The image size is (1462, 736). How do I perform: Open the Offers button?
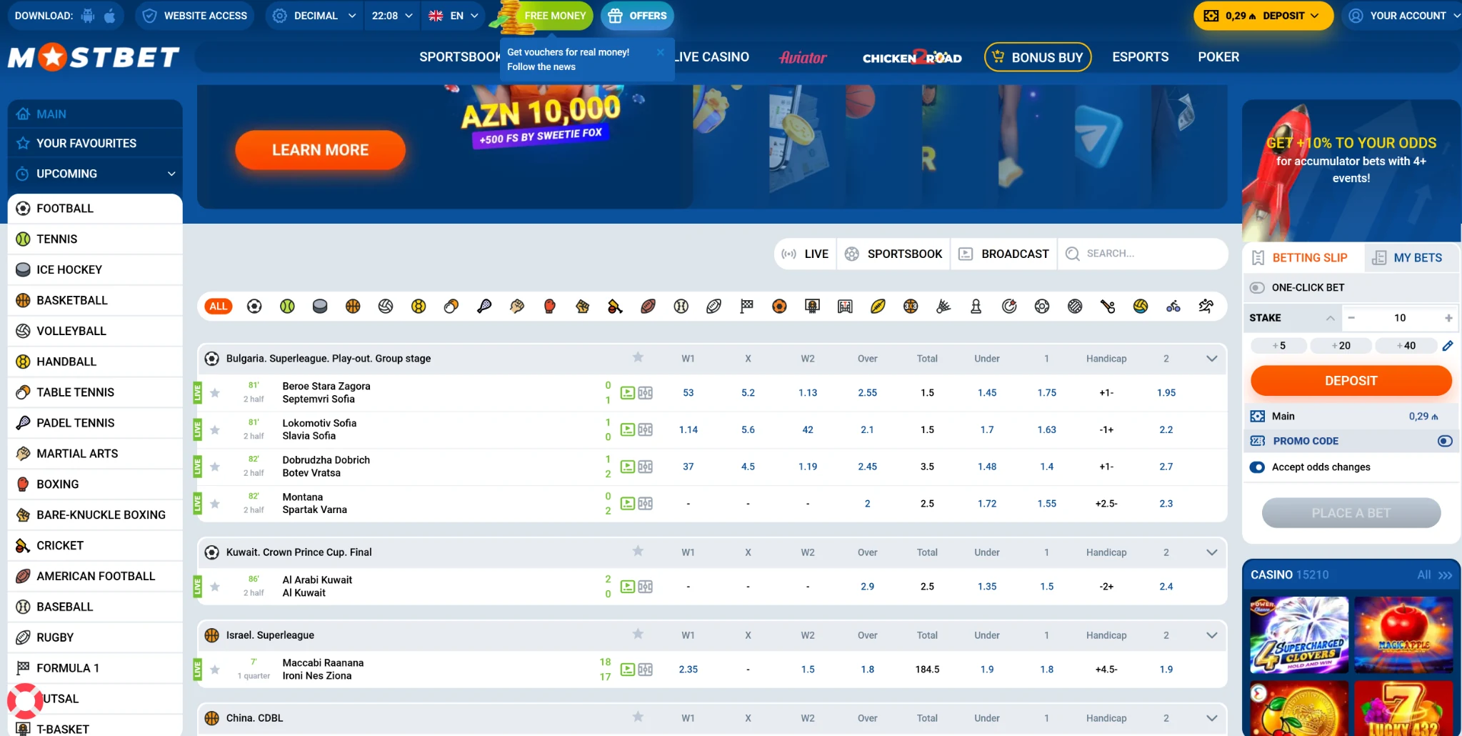(637, 16)
